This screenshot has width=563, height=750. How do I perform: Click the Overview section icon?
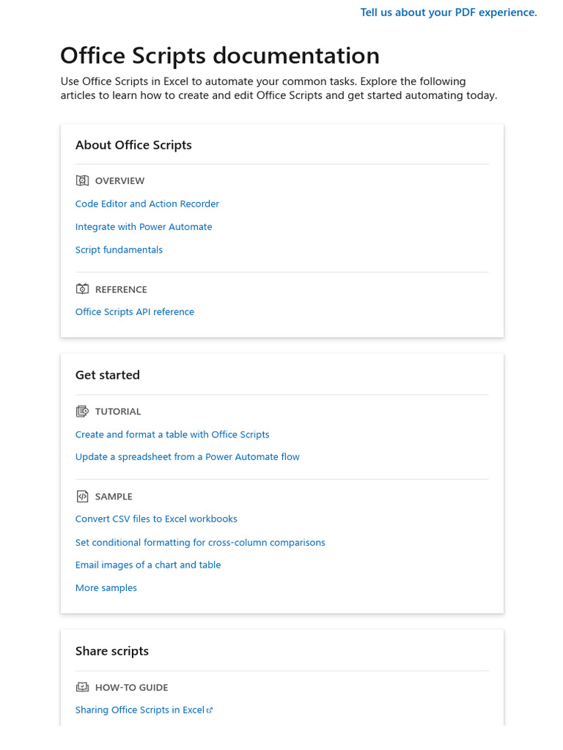tap(82, 181)
